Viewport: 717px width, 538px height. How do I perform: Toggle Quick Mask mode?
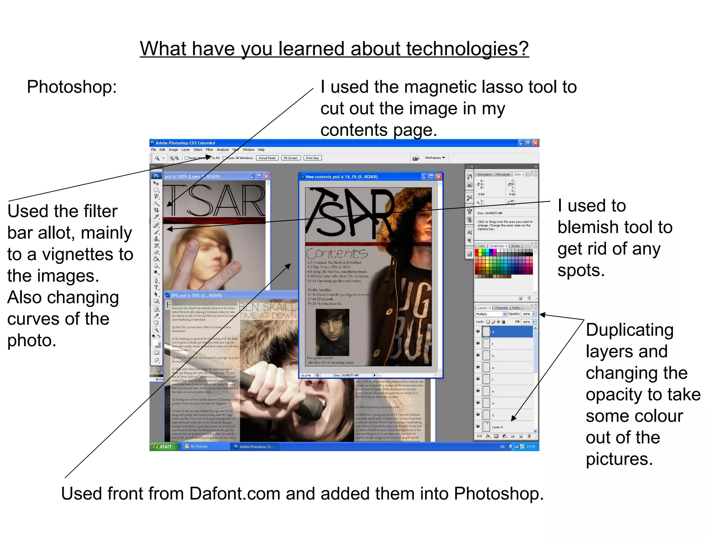(156, 352)
